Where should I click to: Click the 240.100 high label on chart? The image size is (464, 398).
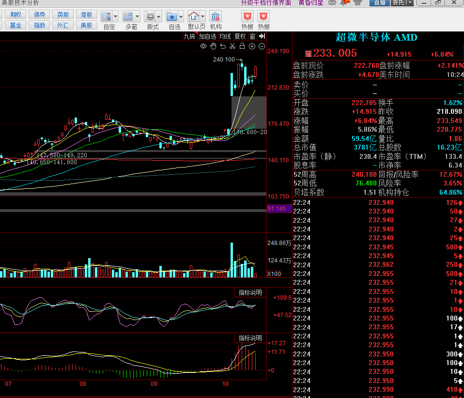224,60
